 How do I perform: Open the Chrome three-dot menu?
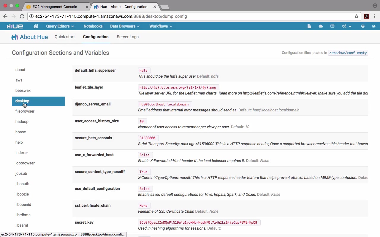[x=375, y=17]
